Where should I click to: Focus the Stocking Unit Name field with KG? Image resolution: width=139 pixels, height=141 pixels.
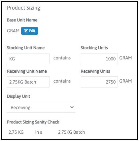28,58
